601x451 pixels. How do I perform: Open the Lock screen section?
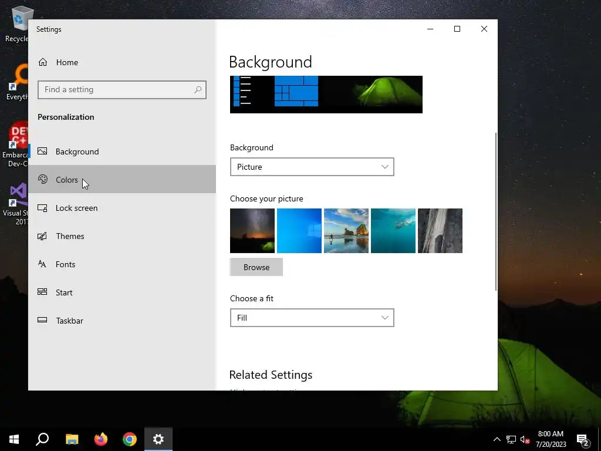(77, 208)
